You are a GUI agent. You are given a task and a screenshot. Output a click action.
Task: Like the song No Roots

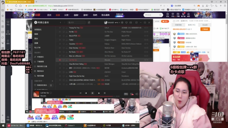tap(64, 52)
